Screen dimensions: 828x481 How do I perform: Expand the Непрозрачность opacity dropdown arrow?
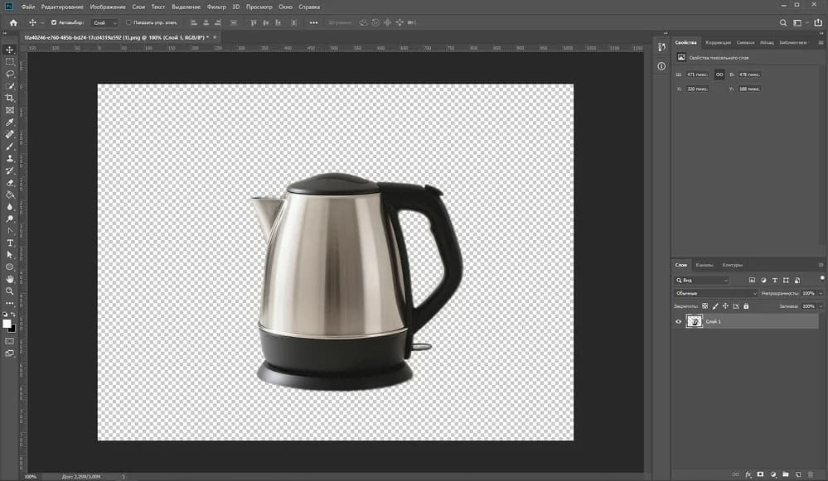click(x=821, y=293)
